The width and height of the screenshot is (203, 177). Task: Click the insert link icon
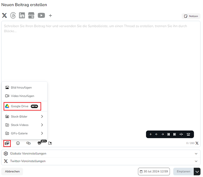click(x=28, y=143)
